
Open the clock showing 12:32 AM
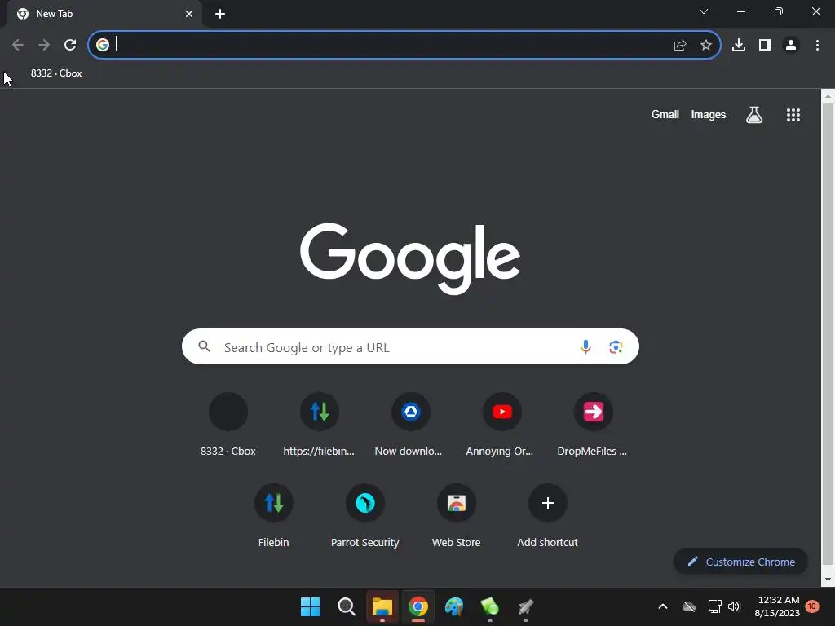coord(777,606)
